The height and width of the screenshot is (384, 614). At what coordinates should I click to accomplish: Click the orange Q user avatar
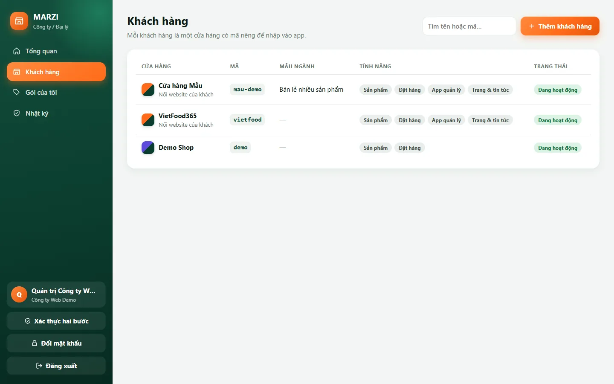[19, 294]
